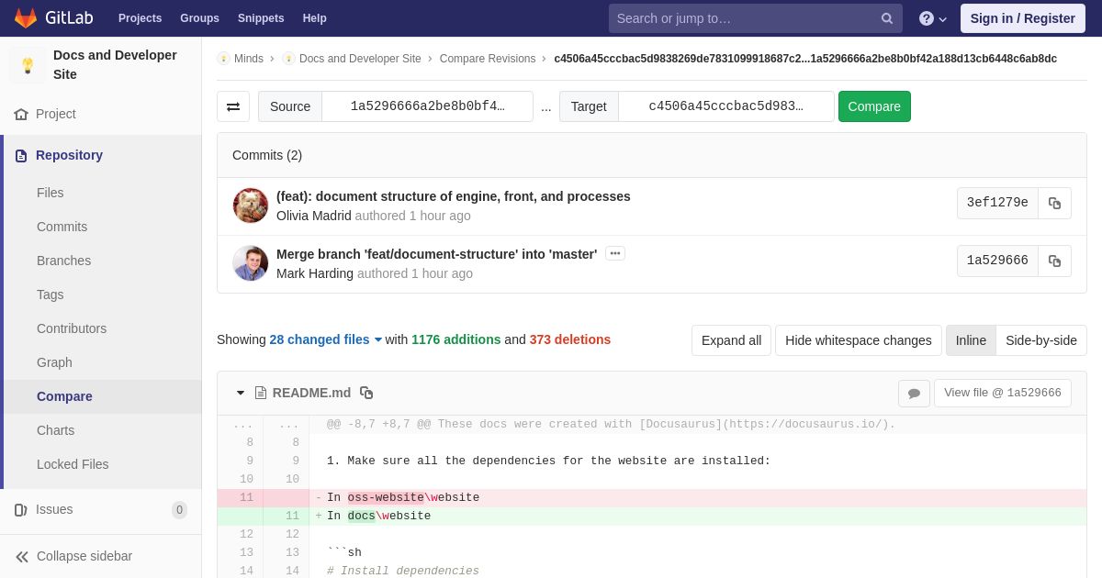The image size is (1102, 578).
Task: Click Olivia Madrid's avatar
Action: [x=251, y=206]
